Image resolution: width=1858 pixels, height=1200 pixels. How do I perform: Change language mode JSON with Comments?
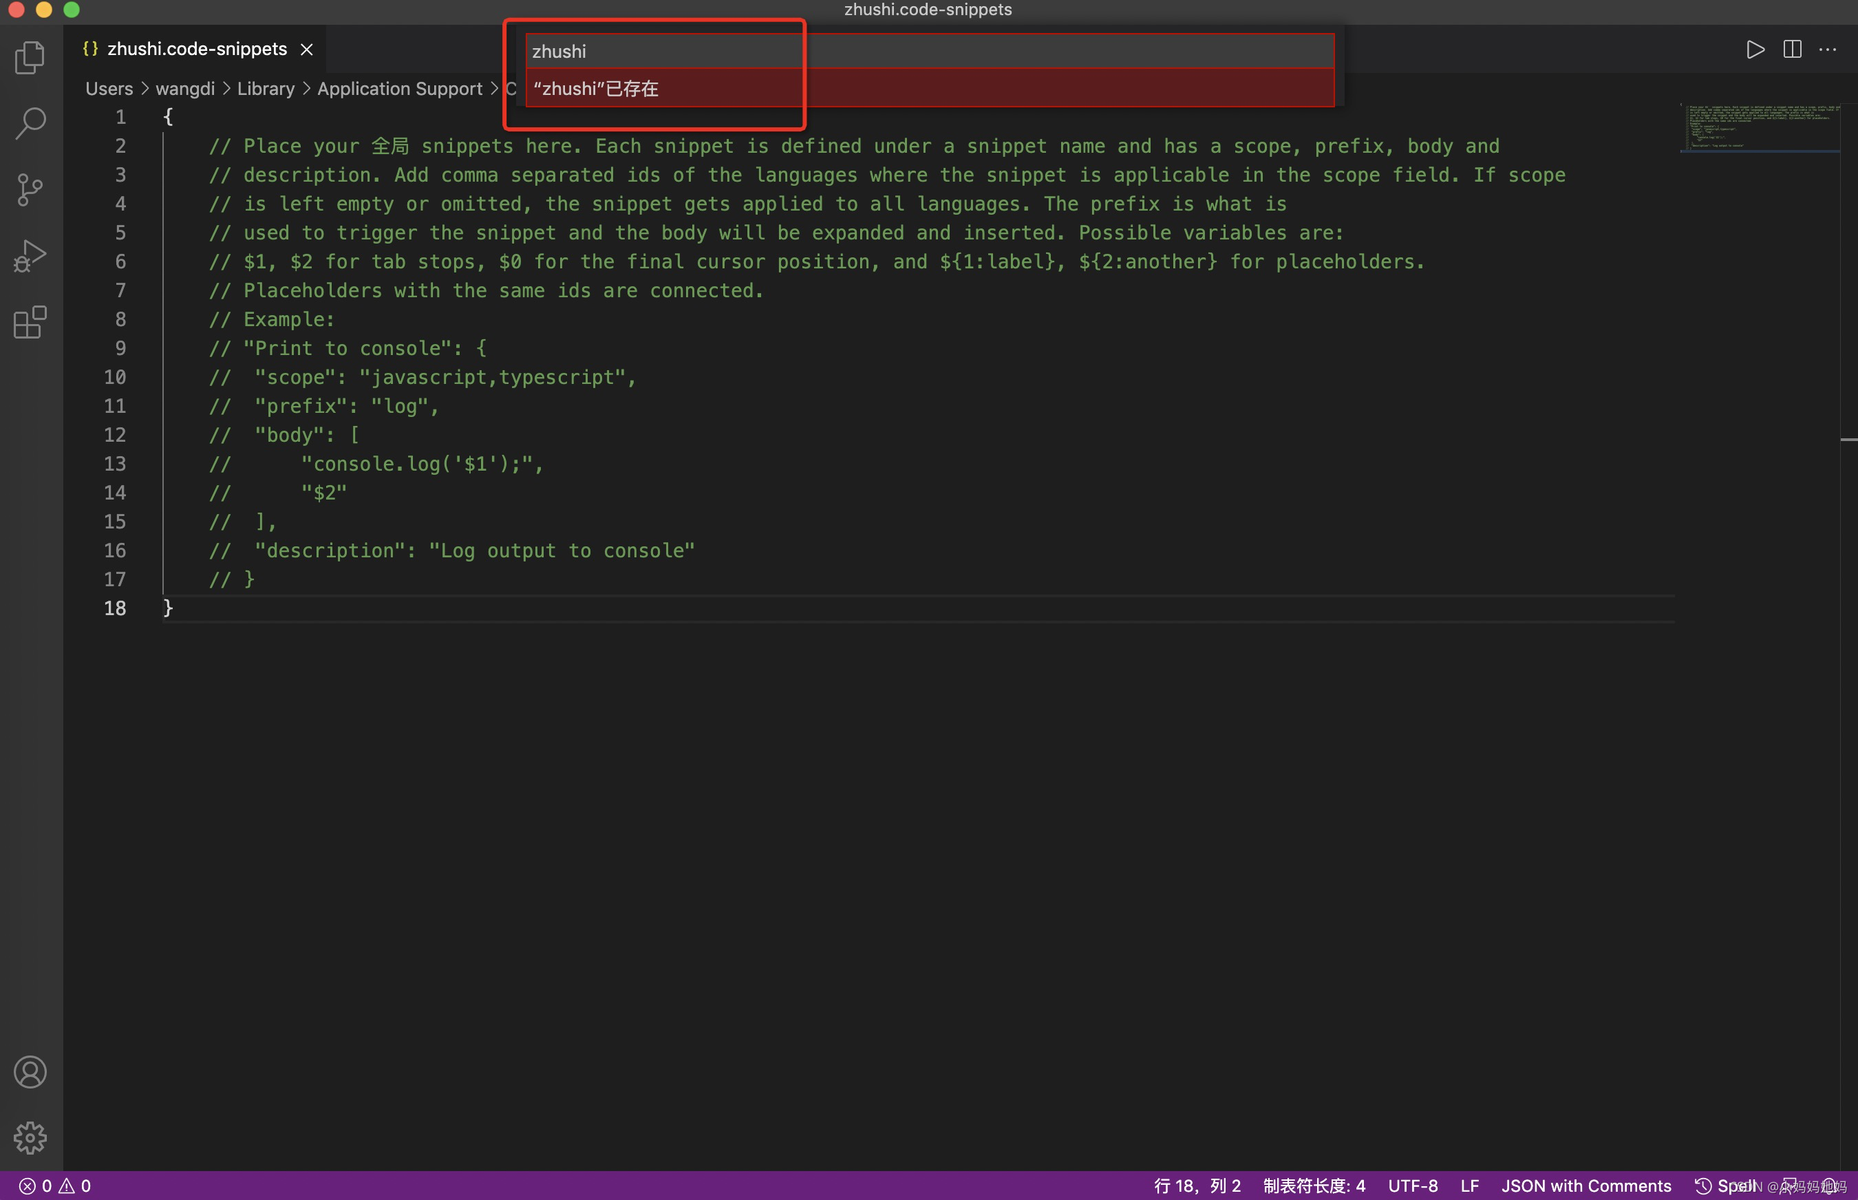click(1585, 1185)
